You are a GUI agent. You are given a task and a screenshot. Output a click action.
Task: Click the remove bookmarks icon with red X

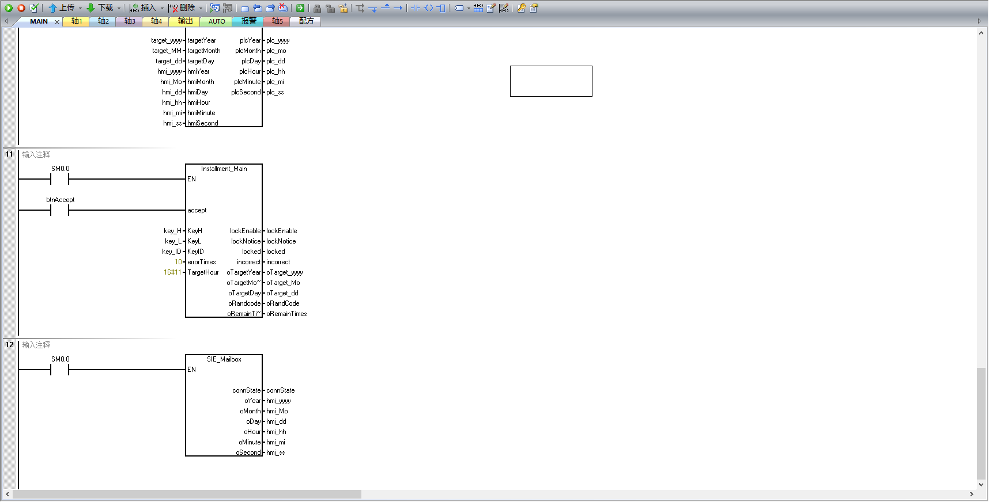coord(283,8)
